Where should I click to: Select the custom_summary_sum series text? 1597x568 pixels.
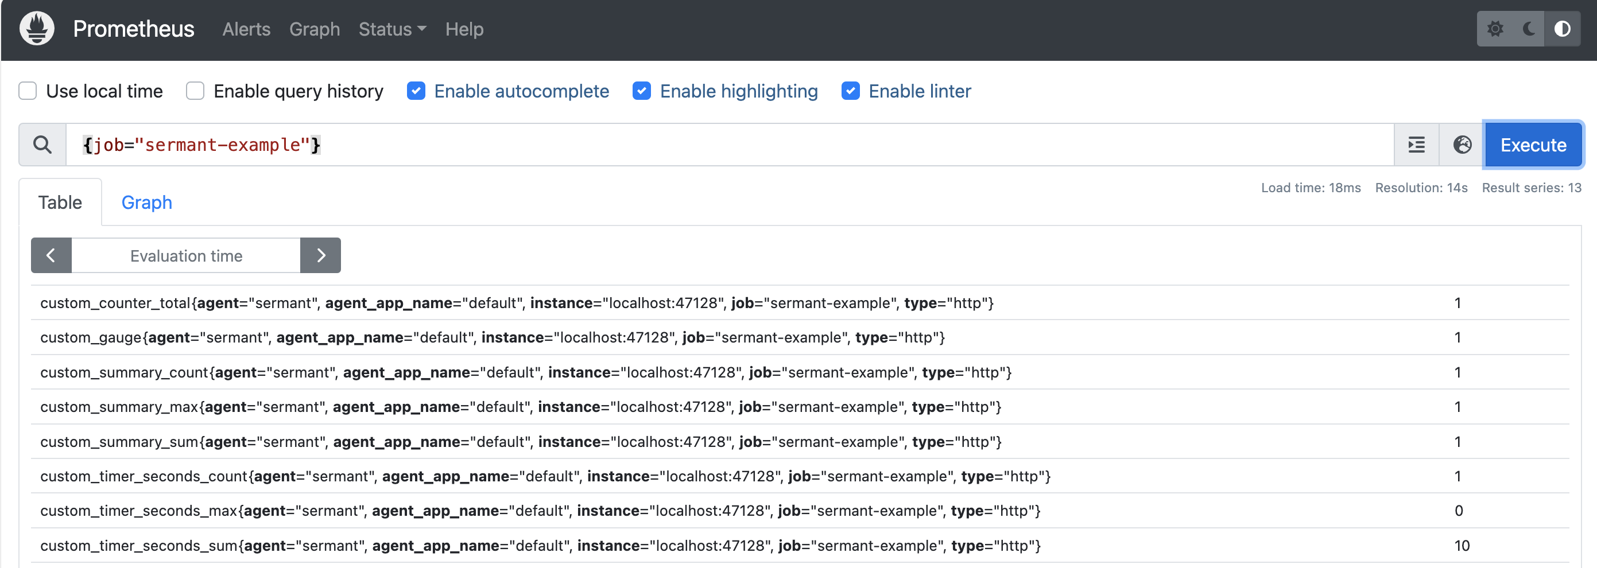521,442
